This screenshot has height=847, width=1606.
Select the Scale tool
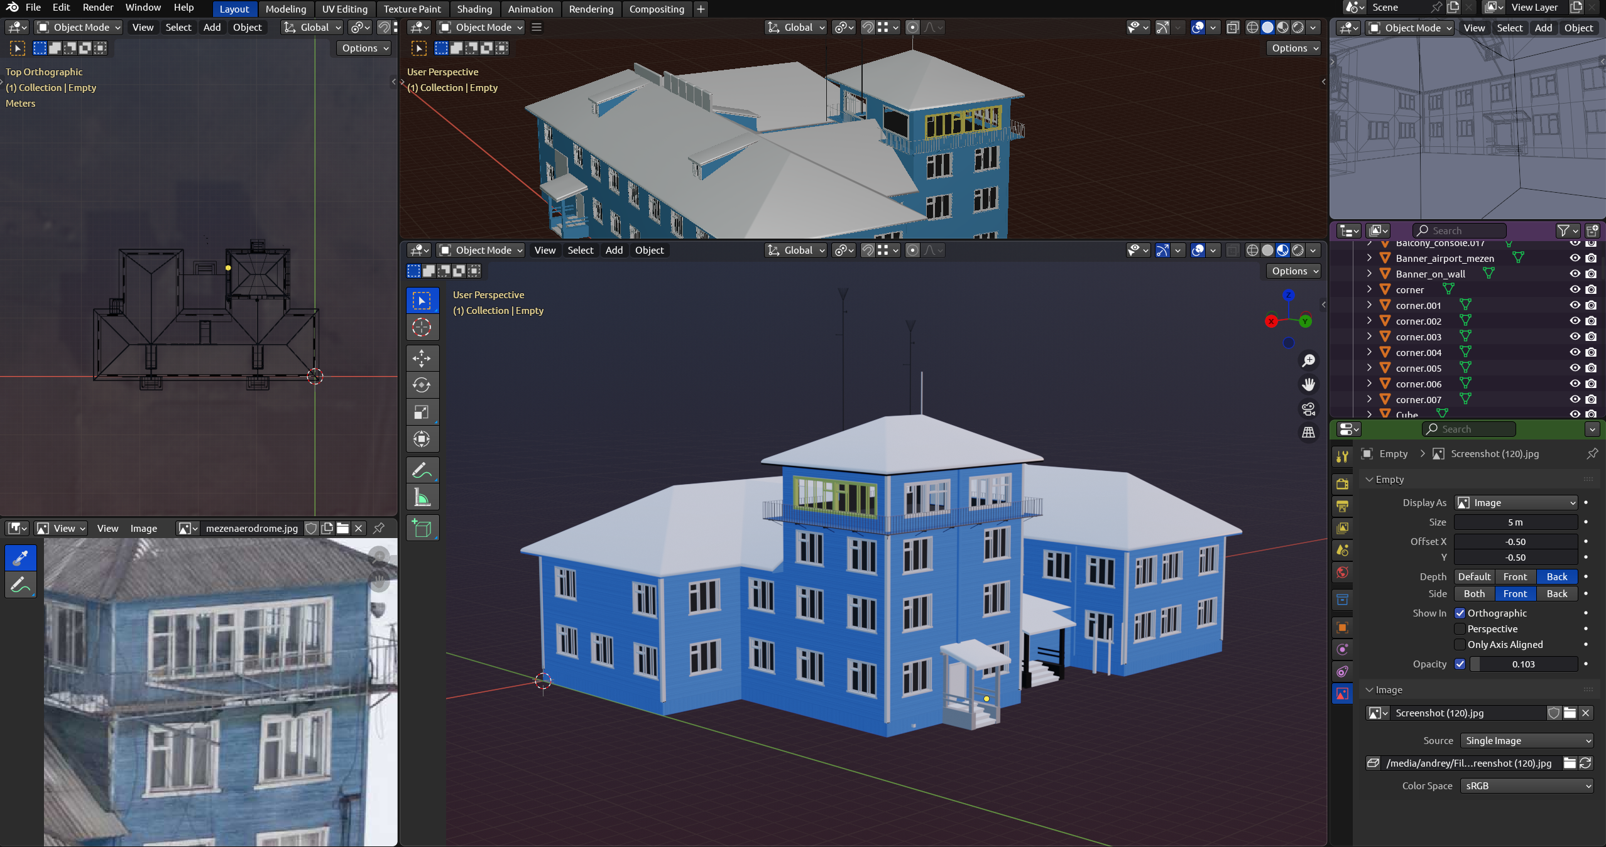(422, 412)
